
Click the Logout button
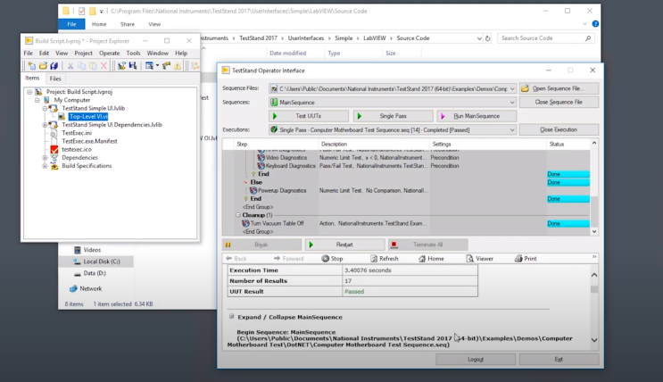476,359
